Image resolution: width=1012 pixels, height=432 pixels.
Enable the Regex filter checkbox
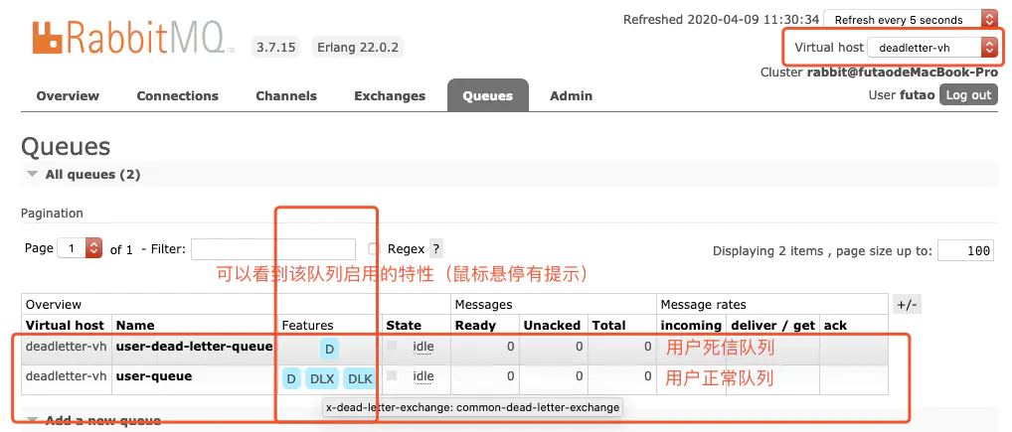click(373, 249)
